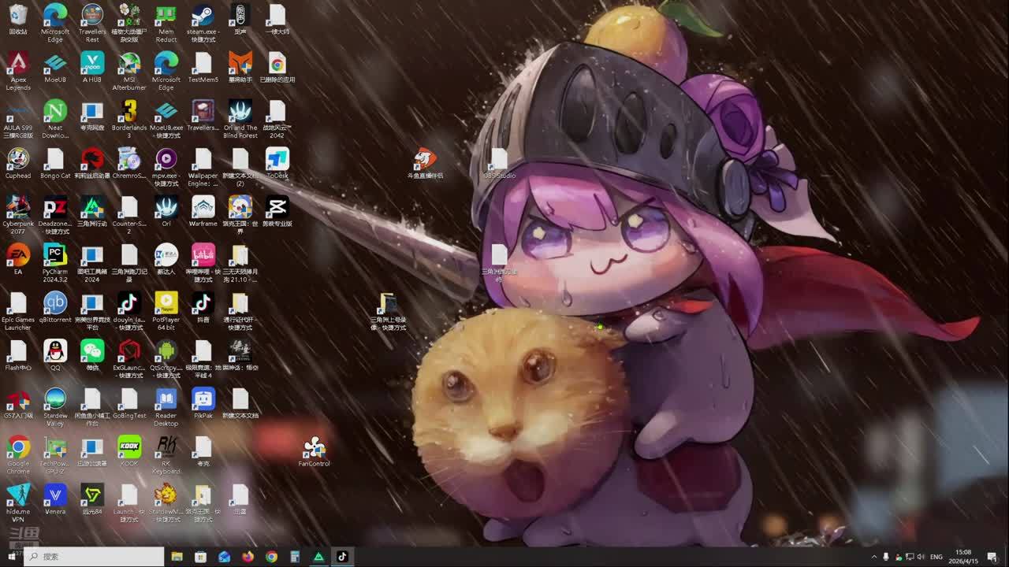Open the RK Keyboard utility
The width and height of the screenshot is (1009, 567).
(x=166, y=447)
